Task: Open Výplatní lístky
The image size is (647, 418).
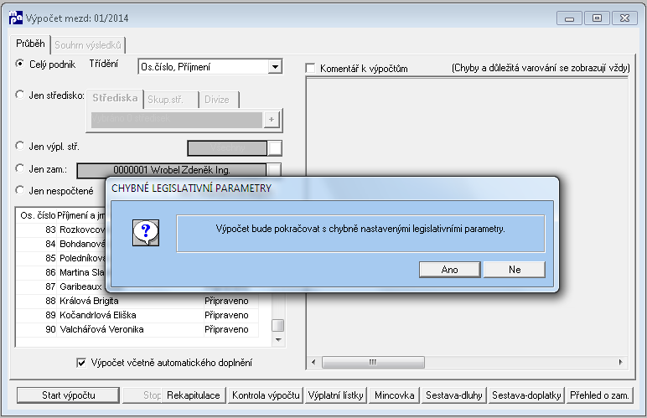Action: tap(336, 395)
